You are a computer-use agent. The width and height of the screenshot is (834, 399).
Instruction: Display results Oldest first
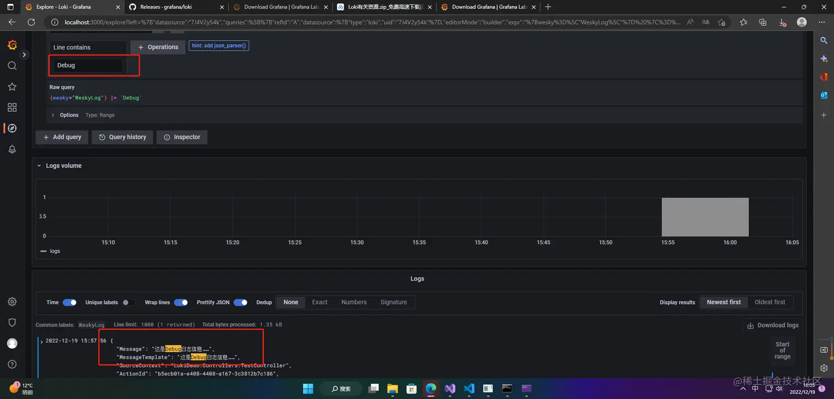(770, 303)
